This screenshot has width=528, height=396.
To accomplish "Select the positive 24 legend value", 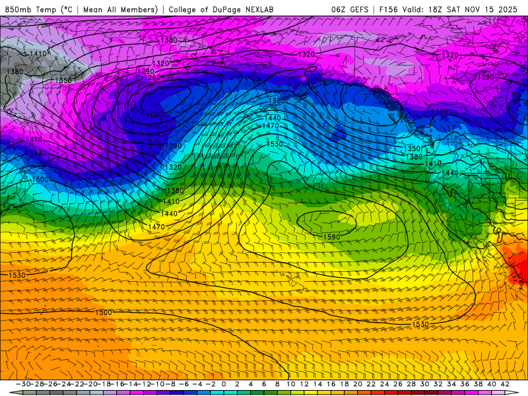I will (x=385, y=384).
